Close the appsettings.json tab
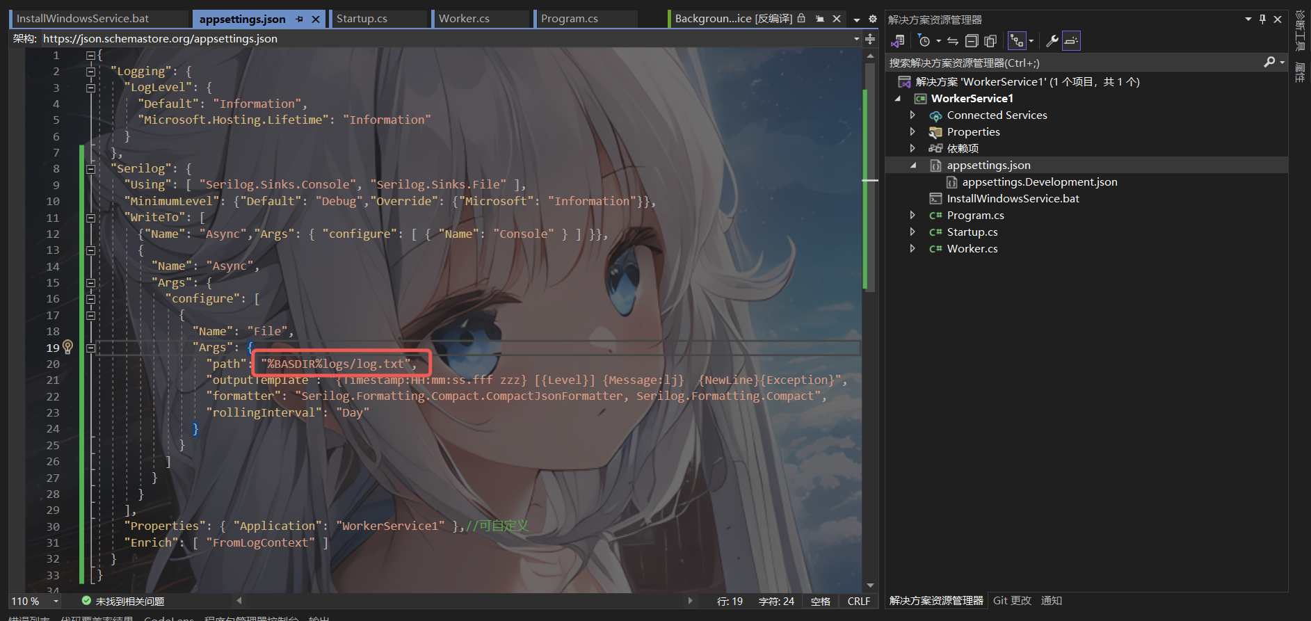 tap(316, 19)
